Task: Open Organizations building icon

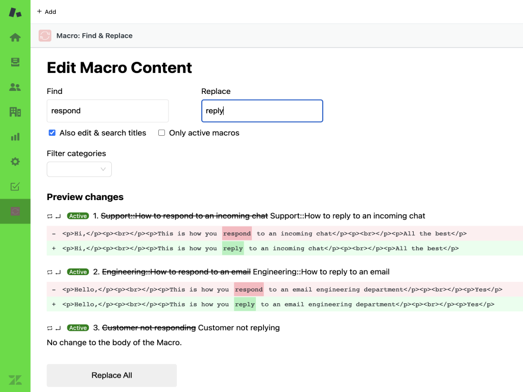Action: click(15, 112)
